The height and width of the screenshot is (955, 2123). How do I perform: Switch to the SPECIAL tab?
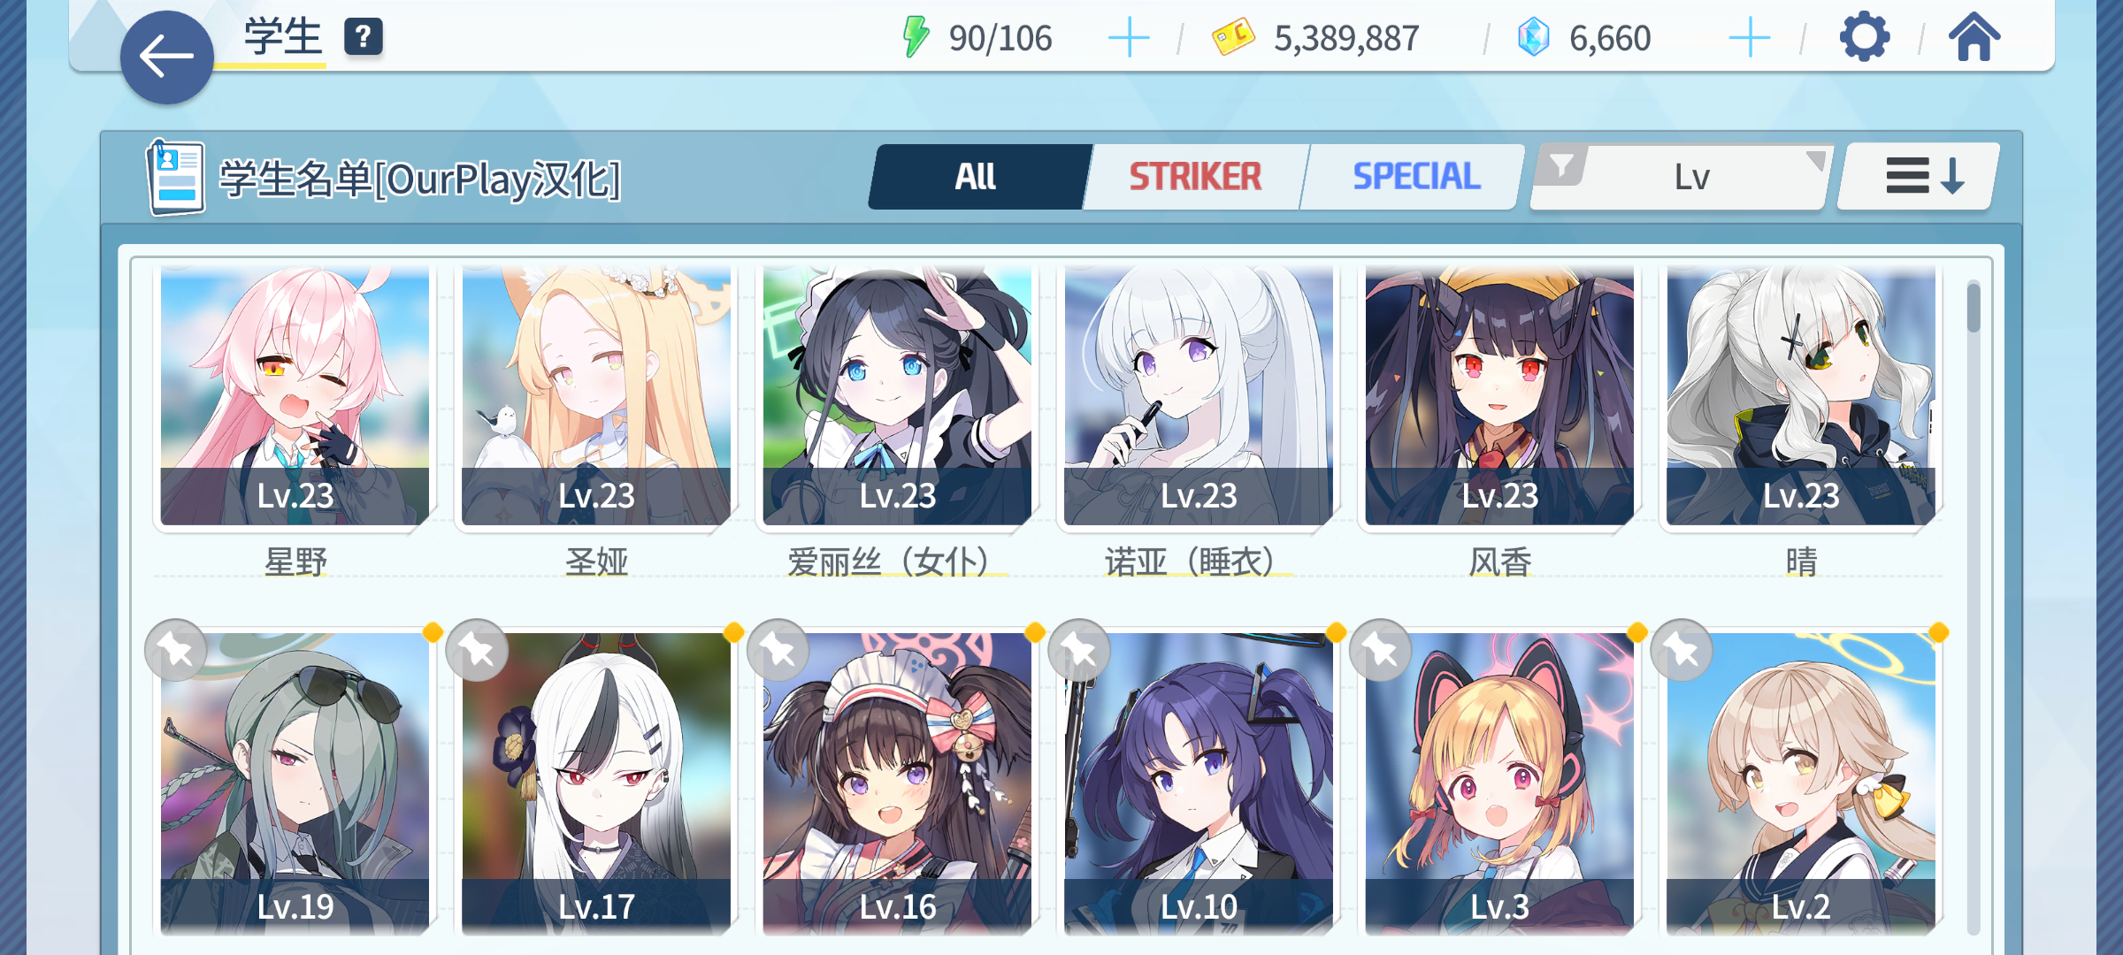tap(1415, 177)
